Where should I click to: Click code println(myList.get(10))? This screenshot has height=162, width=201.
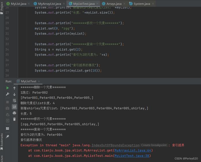coord(68,70)
